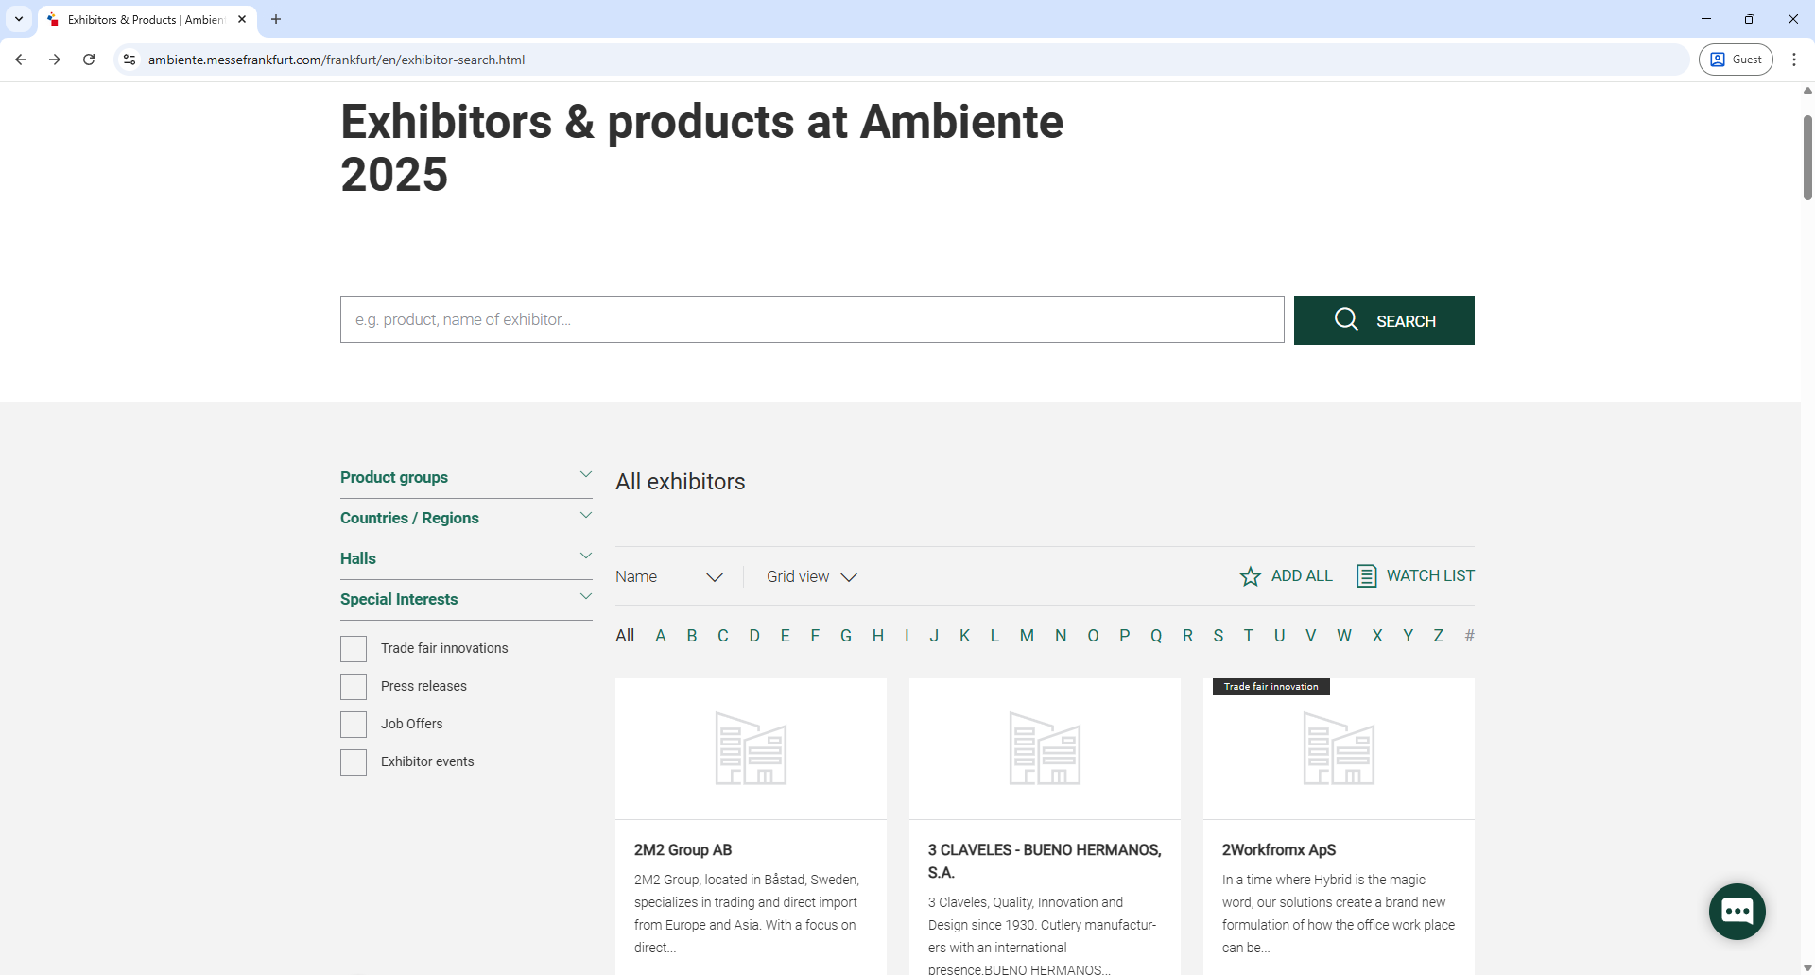Enable the Trade fair innovations checkbox
Viewport: 1815px width, 975px height.
(353, 648)
